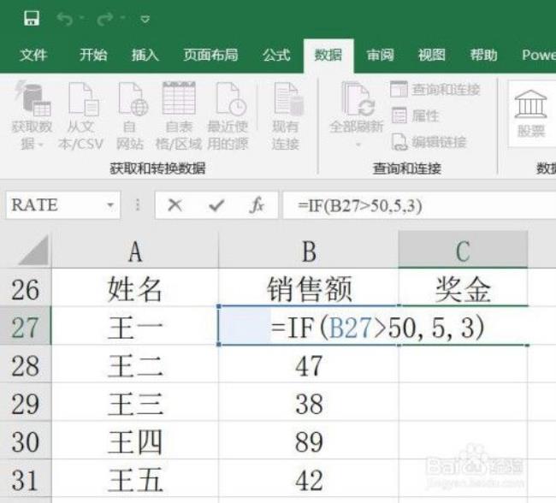This screenshot has height=503, width=556.
Task: Click empty bonus cell beside 王三
Action: pyautogui.click(x=463, y=404)
